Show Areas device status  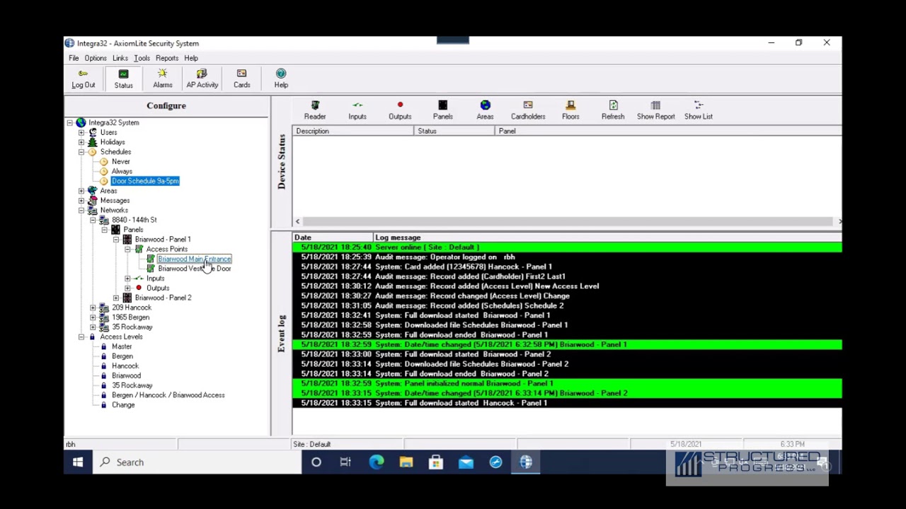[x=485, y=110]
